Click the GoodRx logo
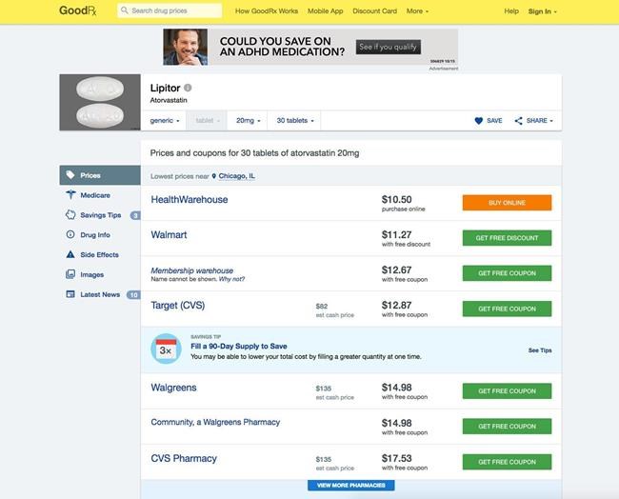 tap(80, 10)
